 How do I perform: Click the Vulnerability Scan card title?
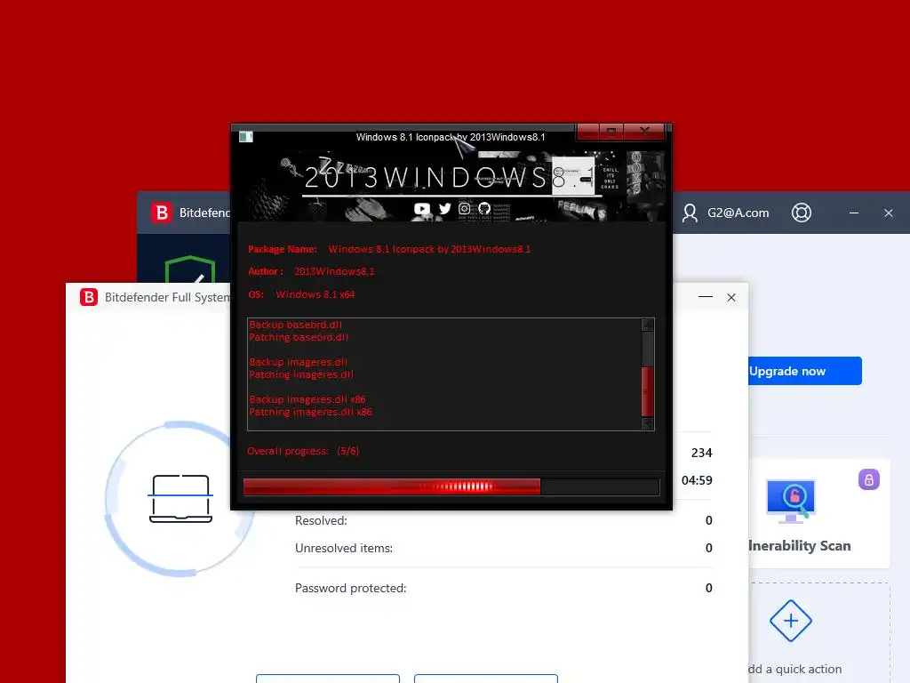coord(799,546)
